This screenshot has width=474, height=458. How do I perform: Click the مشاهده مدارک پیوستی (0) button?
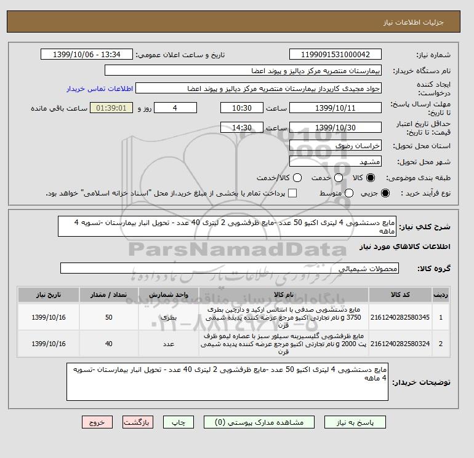259,422
